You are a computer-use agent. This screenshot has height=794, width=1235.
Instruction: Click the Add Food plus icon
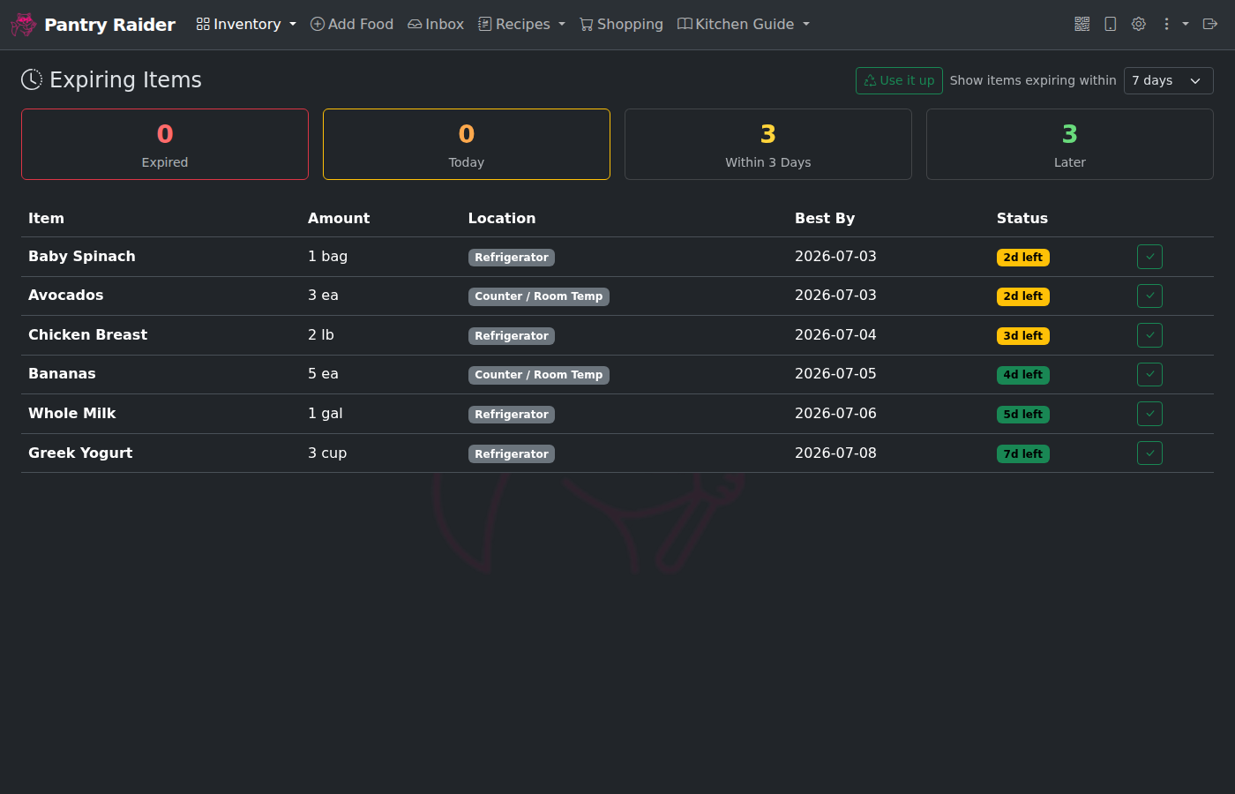(318, 25)
